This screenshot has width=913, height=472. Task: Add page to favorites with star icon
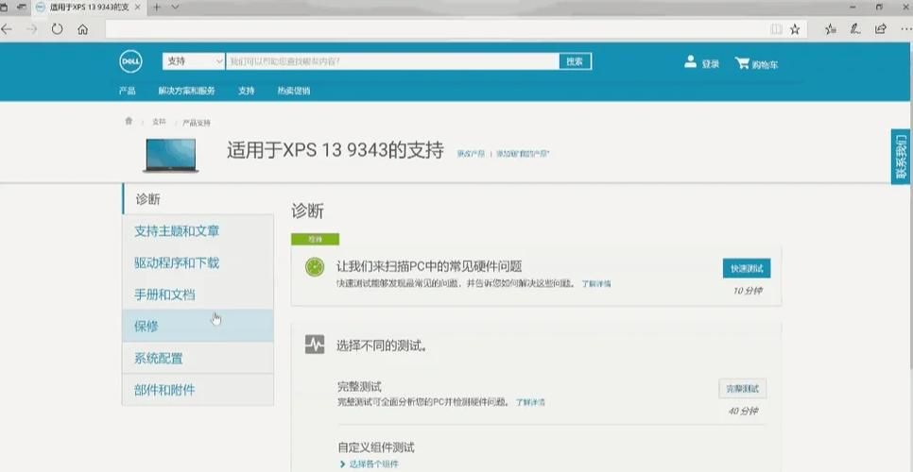795,29
